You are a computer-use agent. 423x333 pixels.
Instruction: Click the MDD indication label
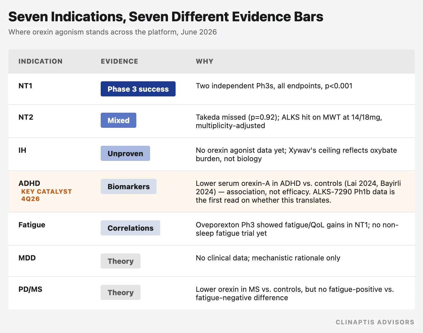click(27, 258)
